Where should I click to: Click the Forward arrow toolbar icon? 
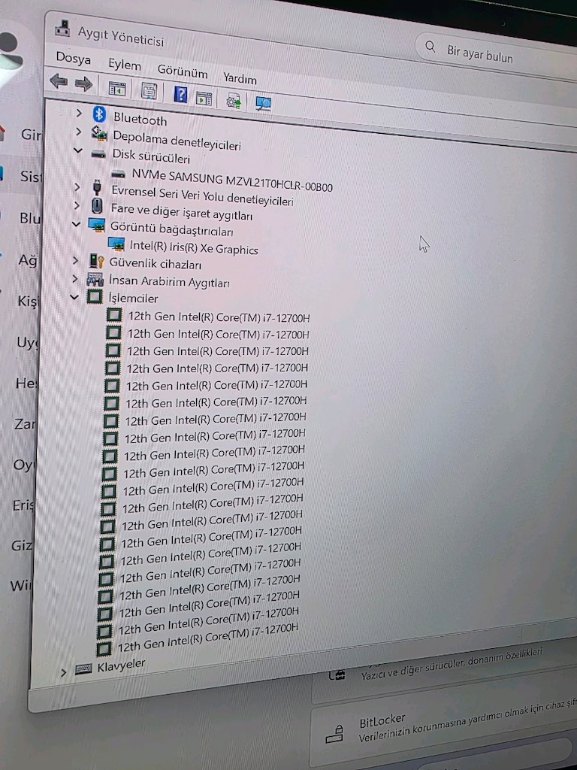point(83,83)
